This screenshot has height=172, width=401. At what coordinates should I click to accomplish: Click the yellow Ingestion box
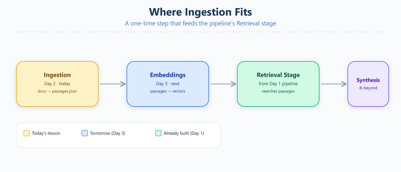tap(57, 84)
